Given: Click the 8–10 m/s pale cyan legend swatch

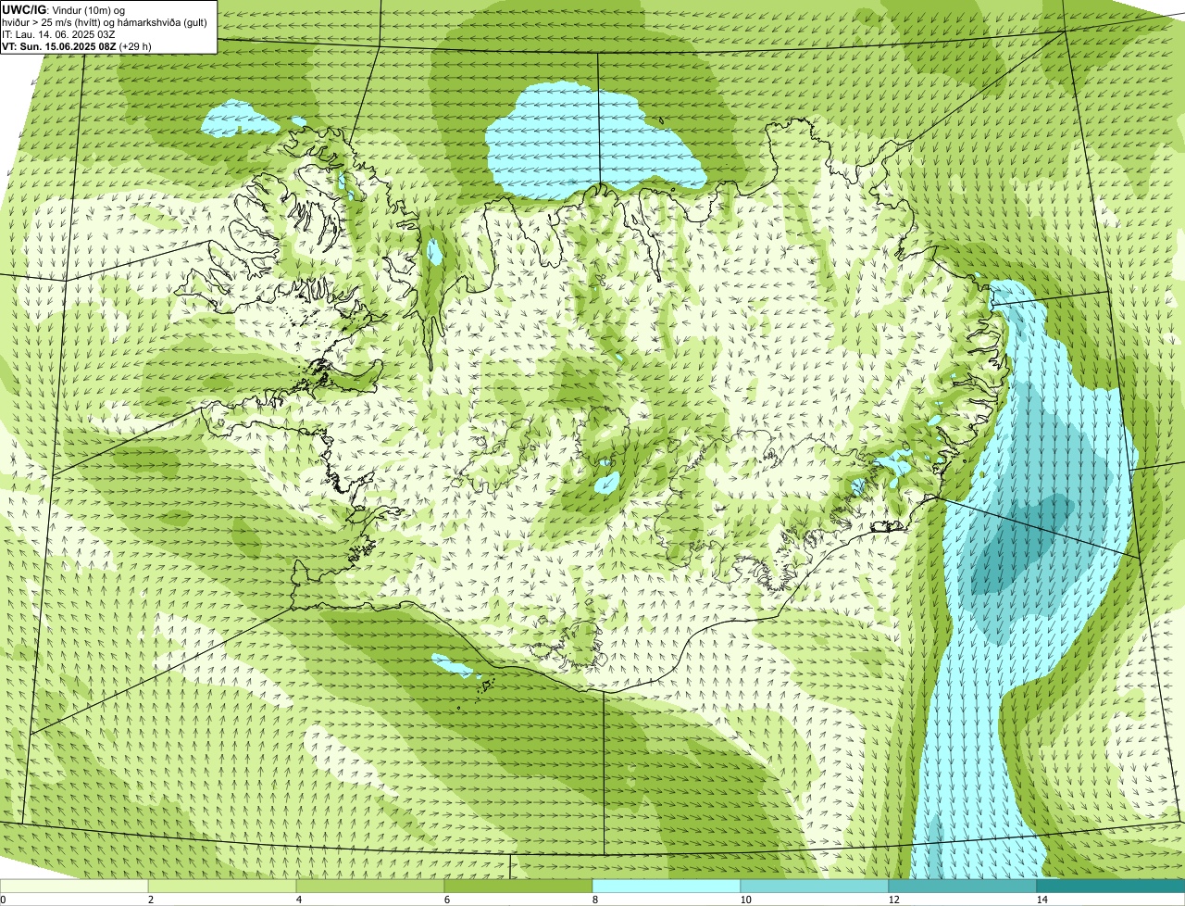Looking at the screenshot, I should pos(667,887).
